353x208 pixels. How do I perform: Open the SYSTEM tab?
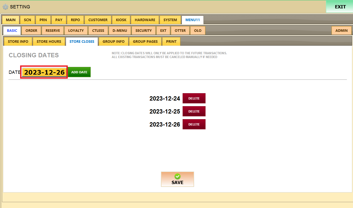(x=170, y=20)
